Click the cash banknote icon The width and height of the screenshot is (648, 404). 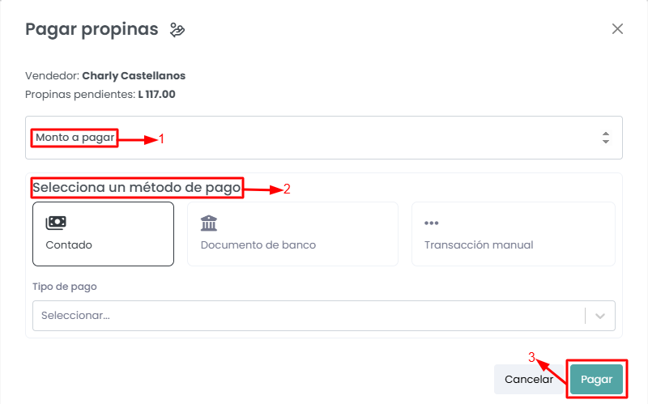click(56, 223)
